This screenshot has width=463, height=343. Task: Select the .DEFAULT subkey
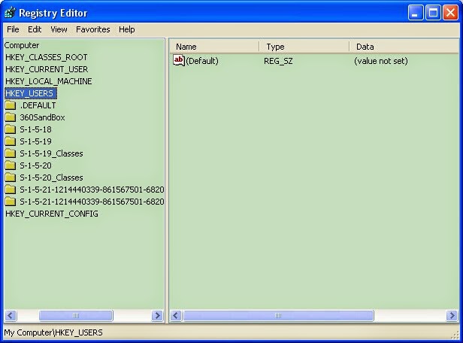(x=38, y=105)
